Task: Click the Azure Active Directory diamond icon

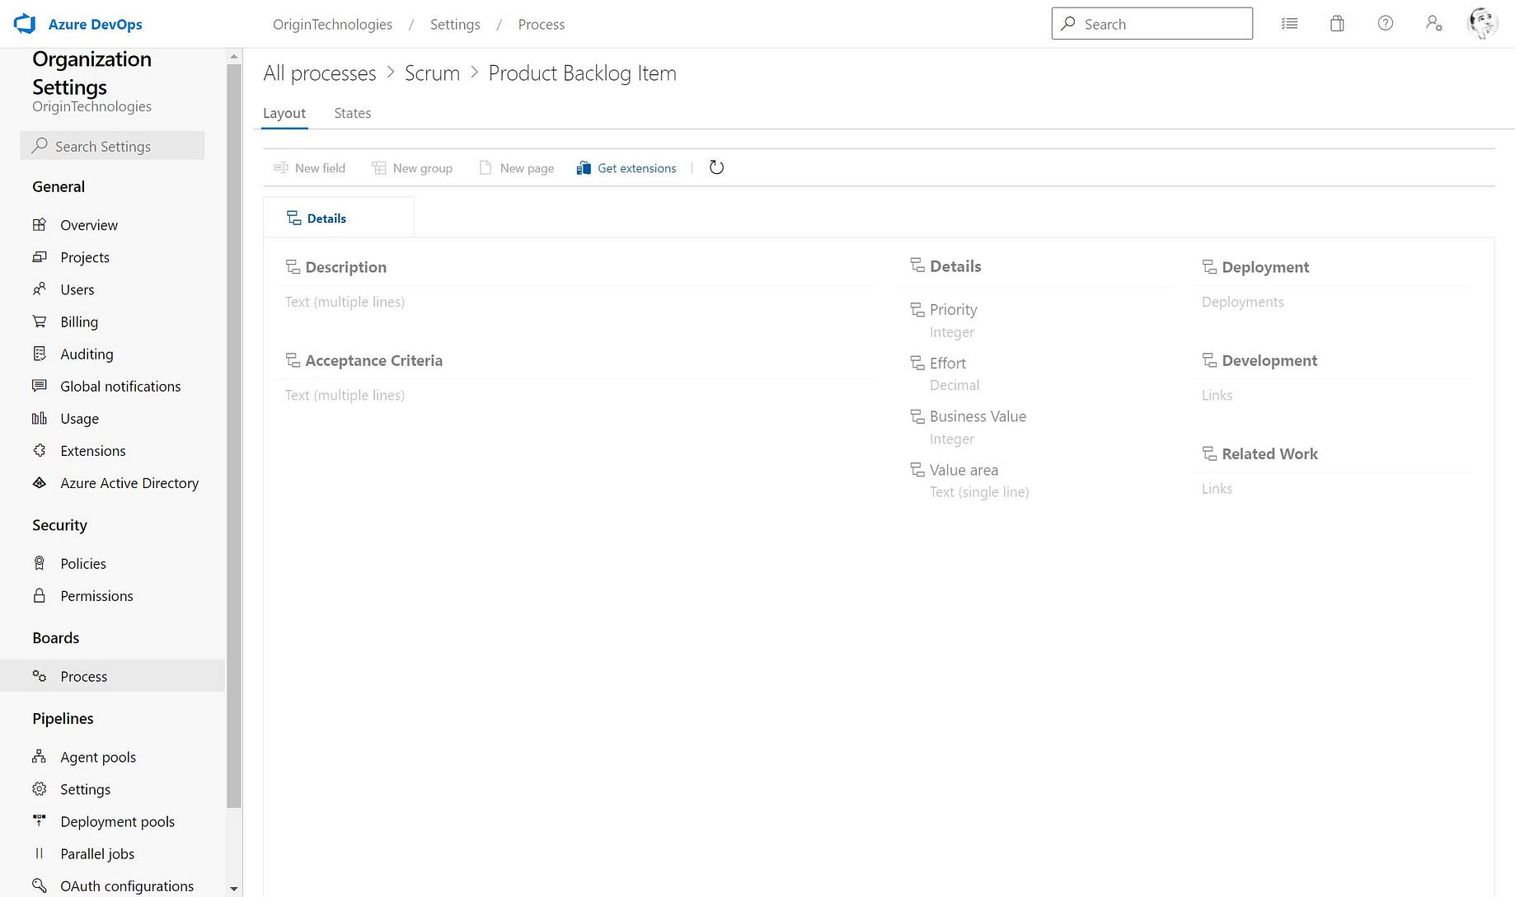Action: [x=39, y=483]
